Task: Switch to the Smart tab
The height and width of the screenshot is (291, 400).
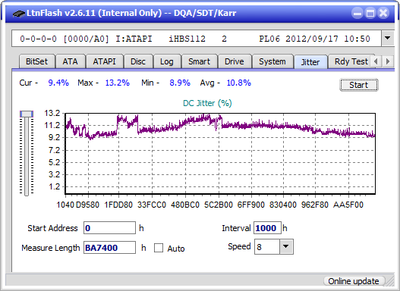Action: point(199,61)
